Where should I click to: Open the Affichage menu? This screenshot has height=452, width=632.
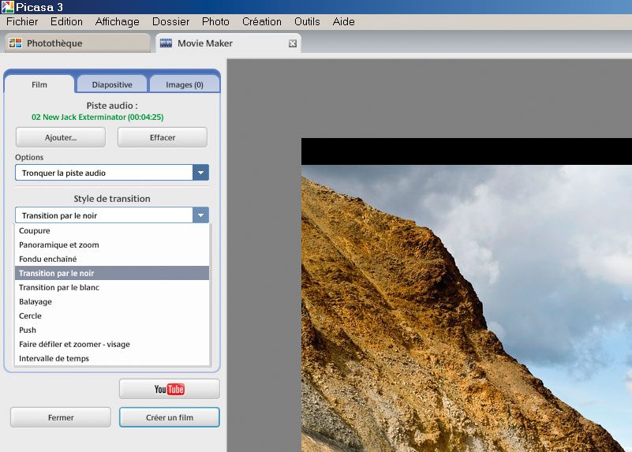pyautogui.click(x=118, y=22)
